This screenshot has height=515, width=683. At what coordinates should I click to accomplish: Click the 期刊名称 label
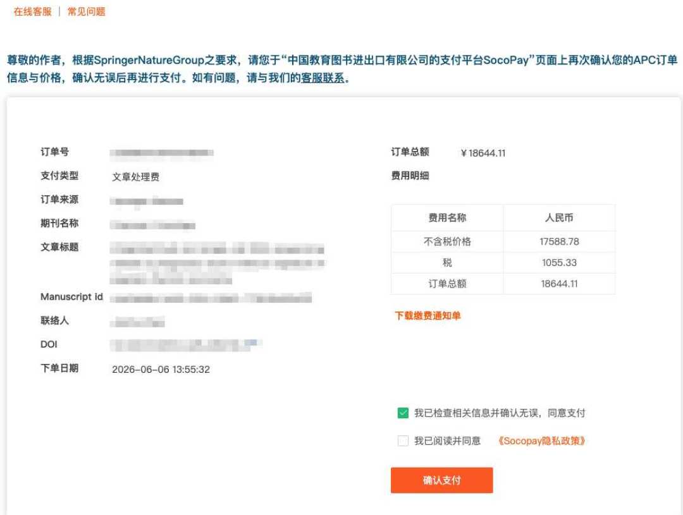pos(59,223)
